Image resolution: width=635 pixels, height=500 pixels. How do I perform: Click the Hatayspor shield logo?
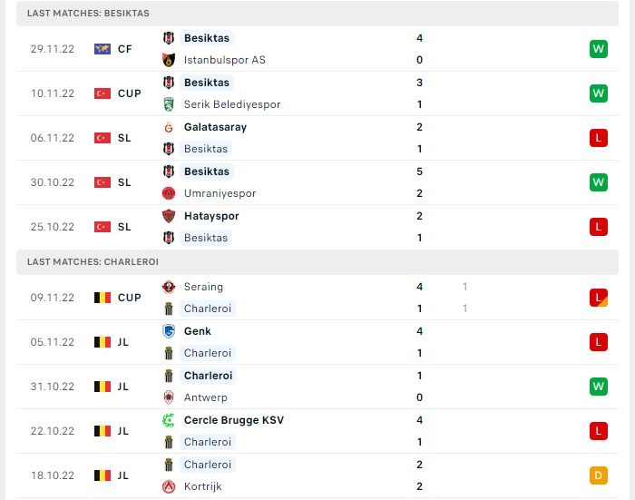click(x=169, y=216)
